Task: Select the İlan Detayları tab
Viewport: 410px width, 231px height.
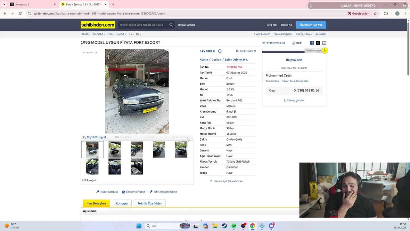Action: 96,203
